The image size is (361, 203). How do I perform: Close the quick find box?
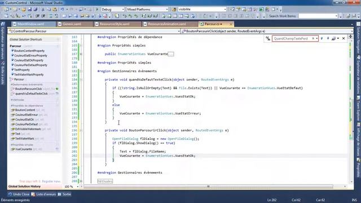pyautogui.click(x=344, y=38)
